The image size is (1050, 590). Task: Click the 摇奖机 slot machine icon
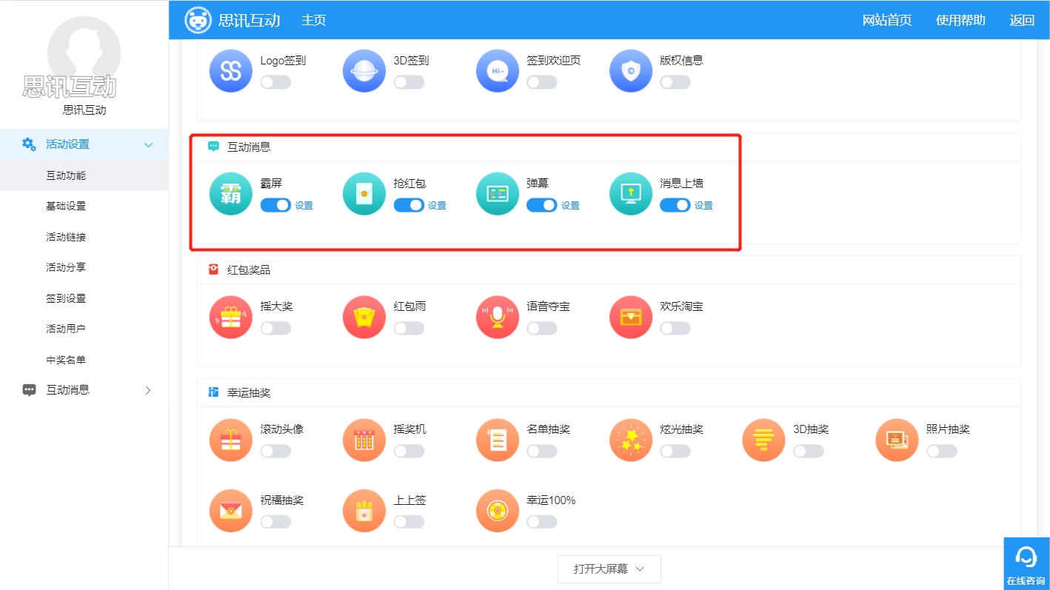point(364,440)
